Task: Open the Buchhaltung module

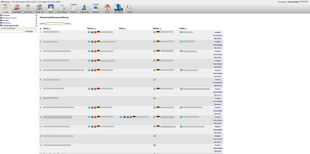Action: [x=62, y=8]
